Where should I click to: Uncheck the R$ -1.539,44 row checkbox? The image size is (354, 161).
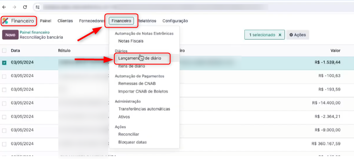point(4,63)
